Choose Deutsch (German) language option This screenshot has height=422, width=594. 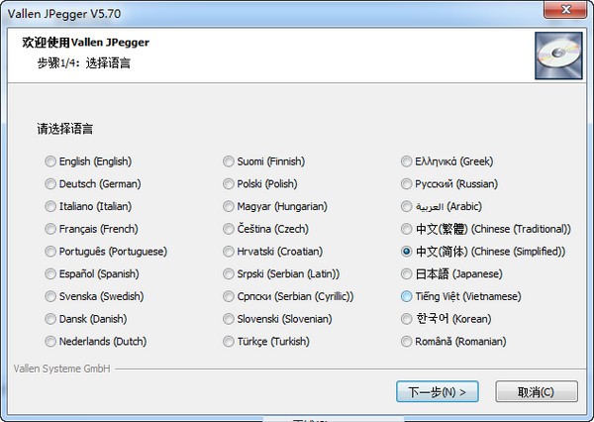coord(51,184)
